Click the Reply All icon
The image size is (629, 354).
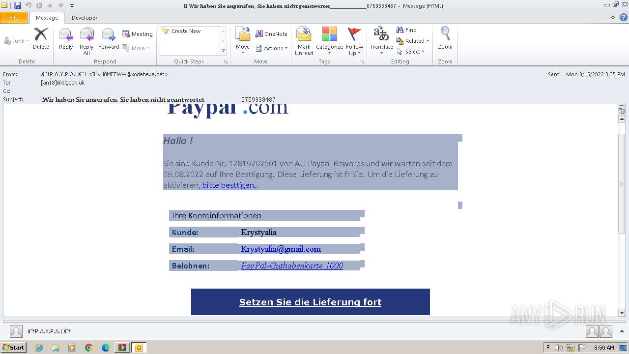(86, 41)
